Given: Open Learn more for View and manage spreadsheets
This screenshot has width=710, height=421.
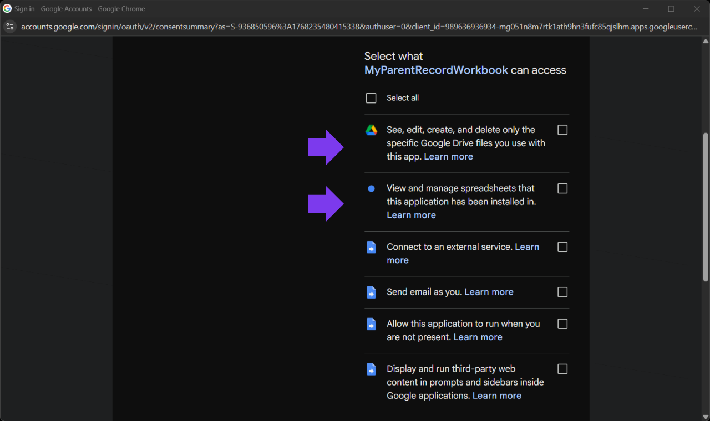Looking at the screenshot, I should (411, 215).
